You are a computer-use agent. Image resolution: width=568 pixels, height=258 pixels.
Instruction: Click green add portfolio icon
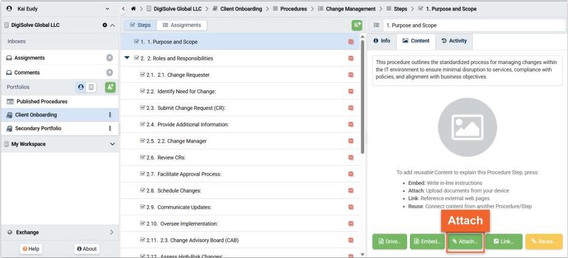pyautogui.click(x=110, y=87)
